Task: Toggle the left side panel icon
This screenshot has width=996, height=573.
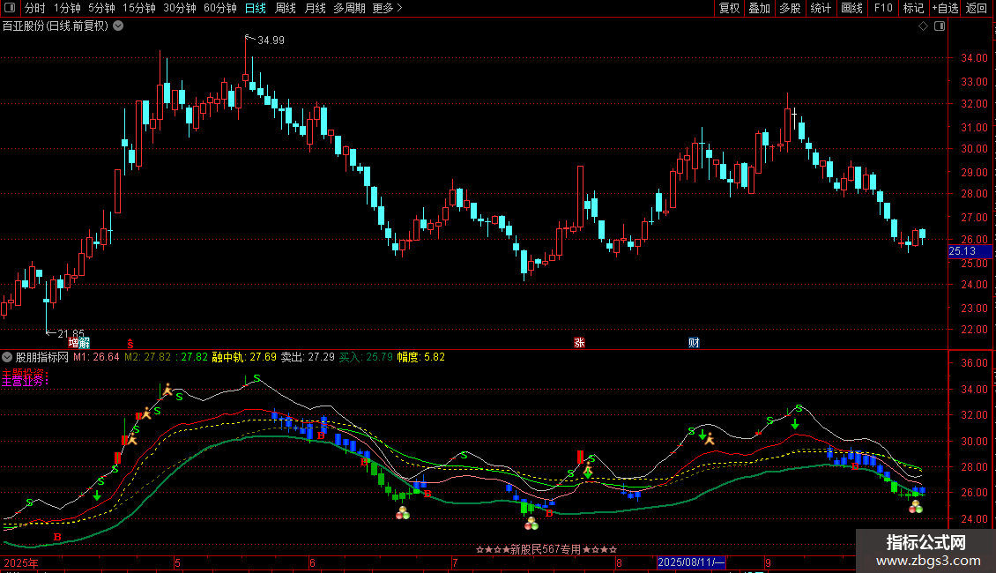Action: [10, 8]
